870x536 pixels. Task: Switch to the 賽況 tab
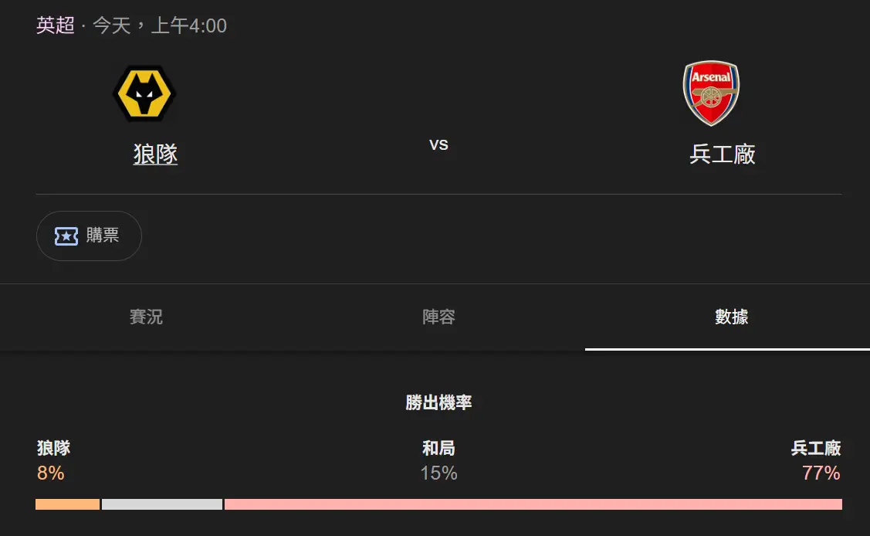pyautogui.click(x=146, y=317)
